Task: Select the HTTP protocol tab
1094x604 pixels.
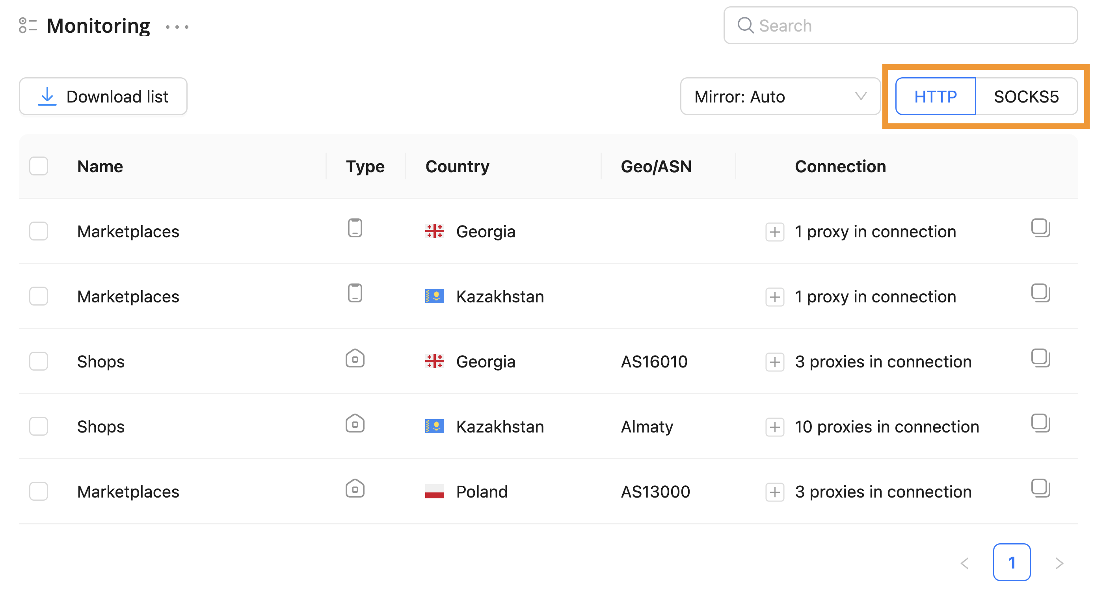Action: [x=935, y=97]
